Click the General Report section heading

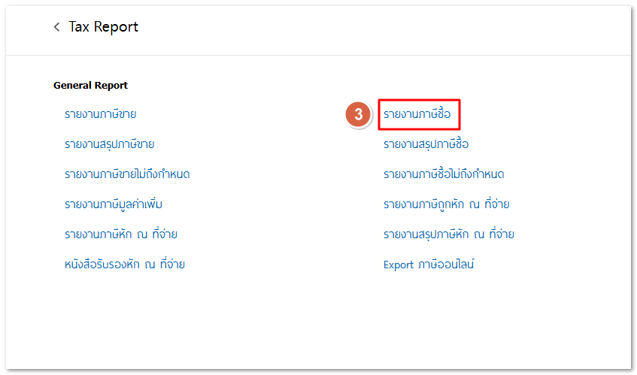[90, 86]
